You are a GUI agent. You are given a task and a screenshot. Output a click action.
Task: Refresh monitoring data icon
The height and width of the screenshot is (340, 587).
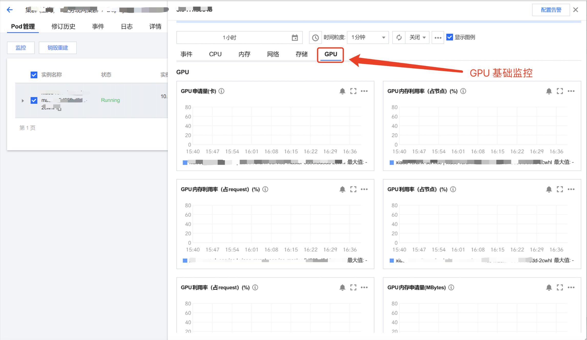pos(399,37)
